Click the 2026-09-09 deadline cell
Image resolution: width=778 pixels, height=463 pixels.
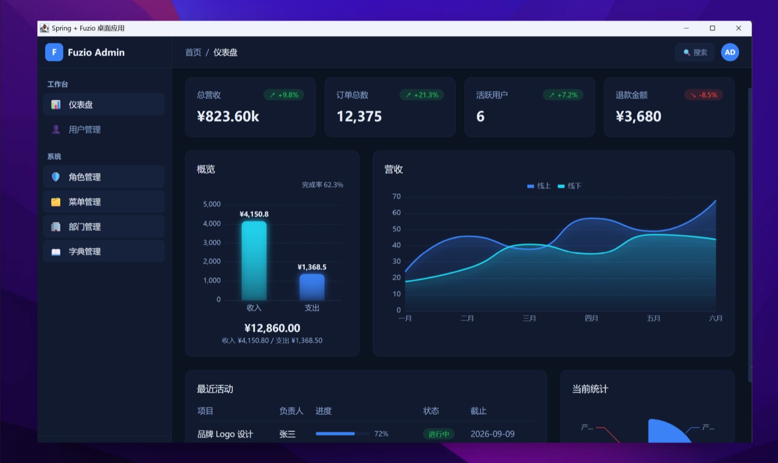[x=492, y=434]
